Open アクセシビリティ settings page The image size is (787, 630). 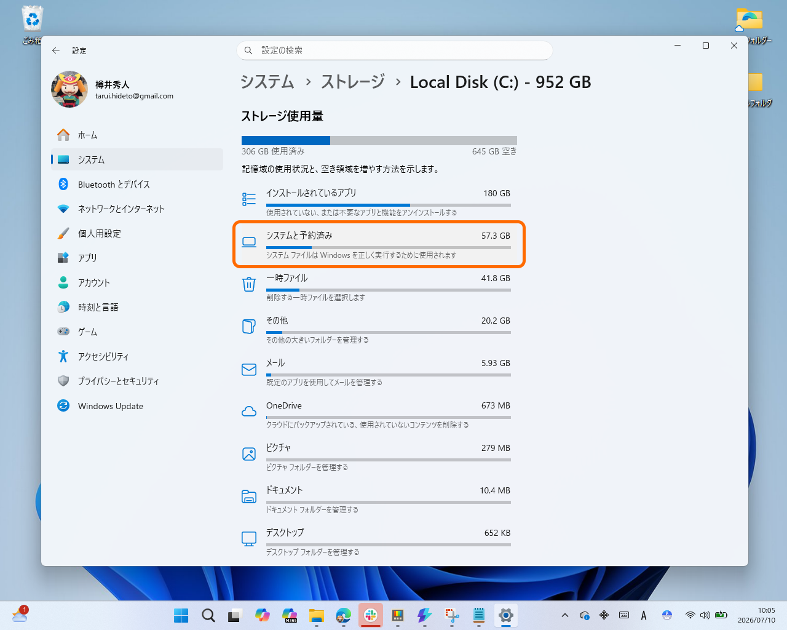pyautogui.click(x=137, y=356)
